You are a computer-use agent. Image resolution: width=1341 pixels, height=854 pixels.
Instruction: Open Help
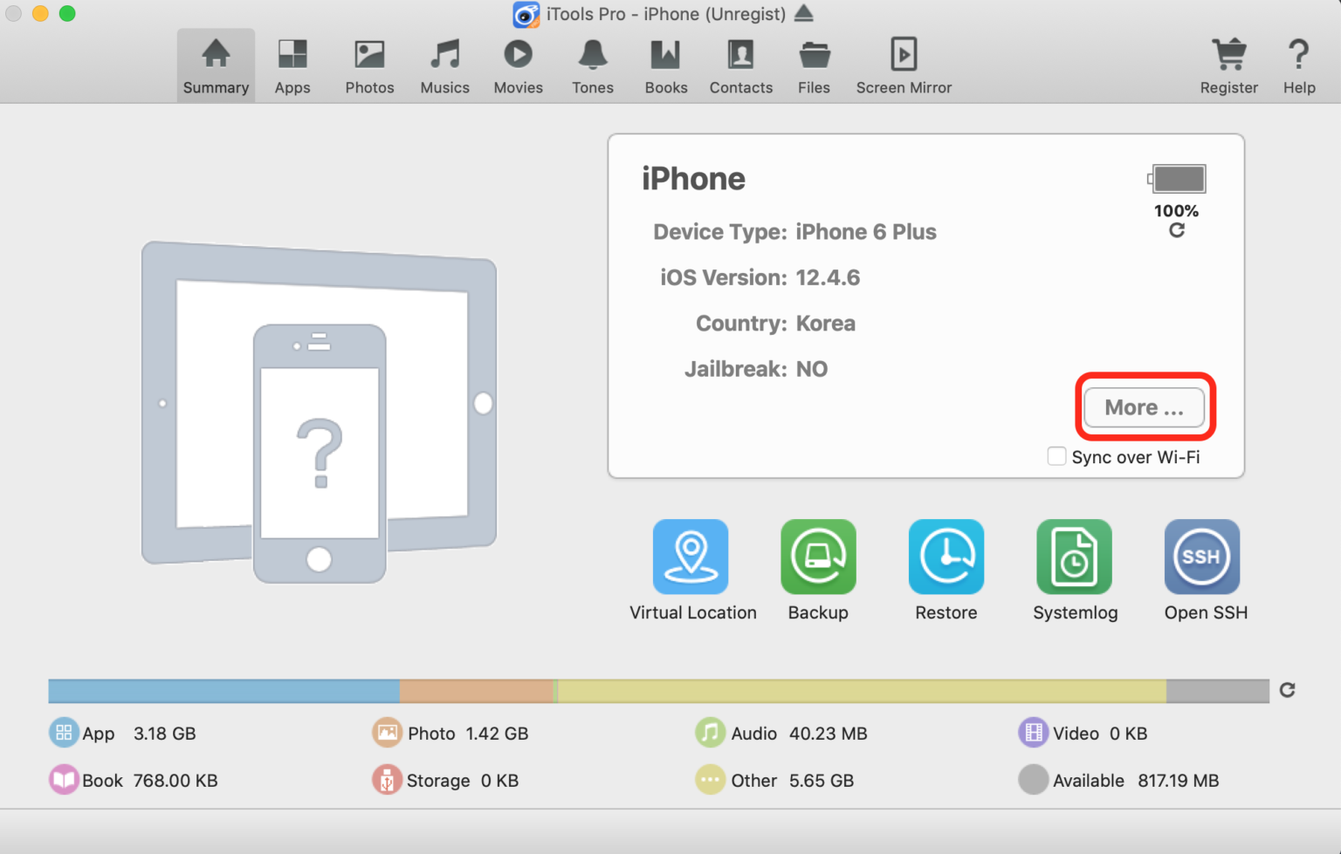(x=1298, y=65)
